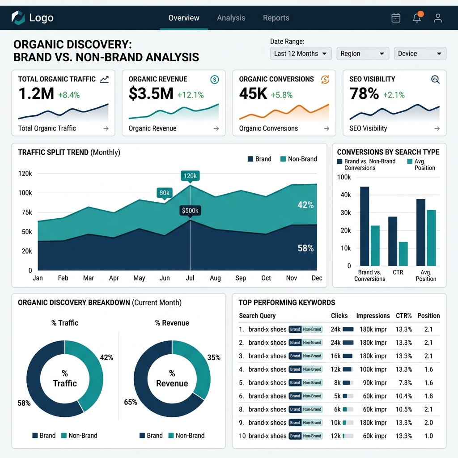458x458 pixels.
Task: Click arrow next to Organic Revenue label
Action: tap(216, 128)
